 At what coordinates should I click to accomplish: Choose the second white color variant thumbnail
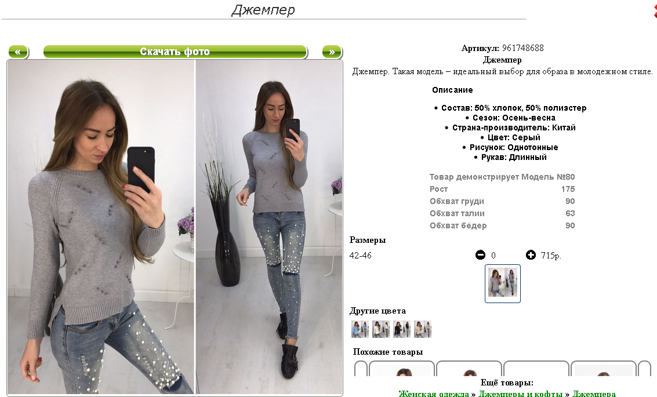pos(381,329)
